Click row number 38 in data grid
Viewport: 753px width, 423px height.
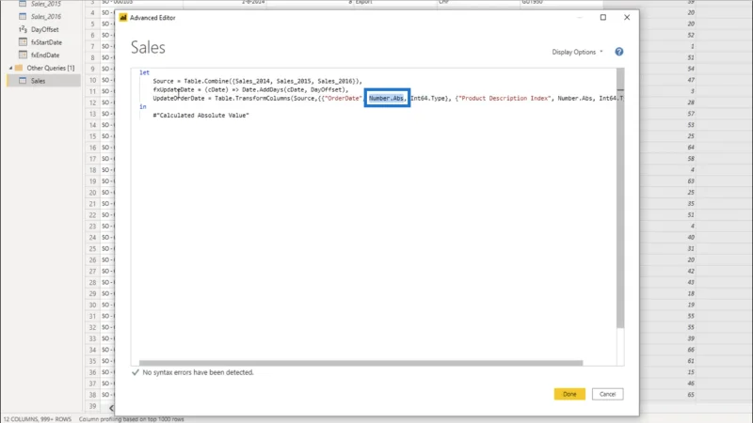[92, 395]
